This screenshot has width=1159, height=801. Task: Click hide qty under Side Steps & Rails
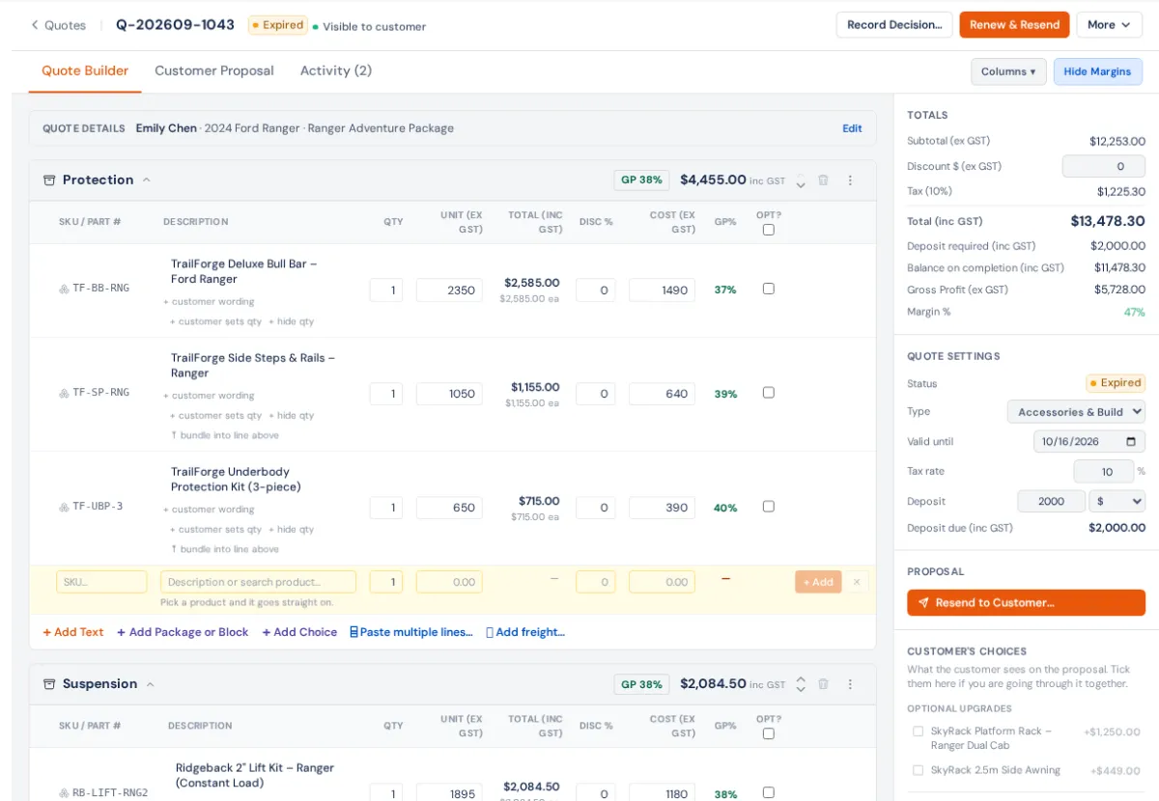[x=292, y=416]
